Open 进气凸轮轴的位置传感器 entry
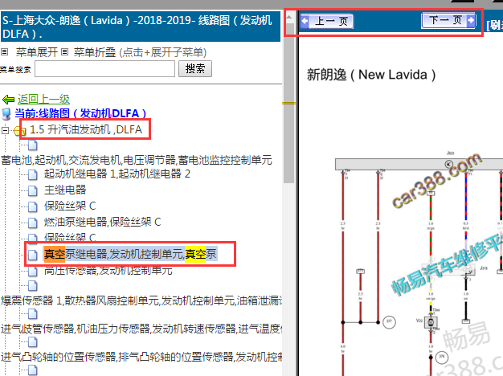503x376 pixels. point(141,357)
